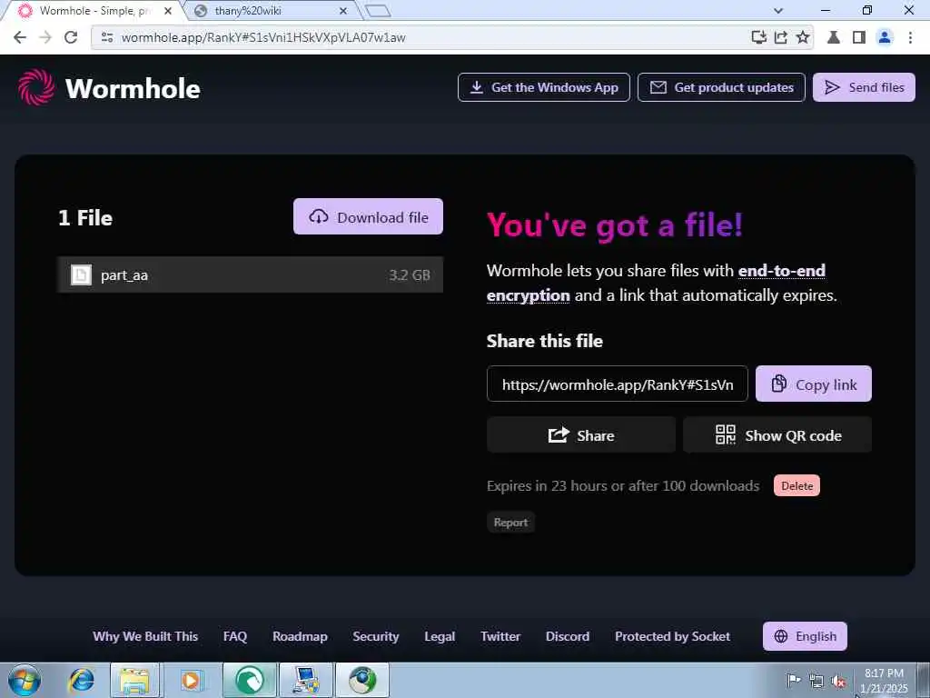Click Get product updates button

pos(721,87)
